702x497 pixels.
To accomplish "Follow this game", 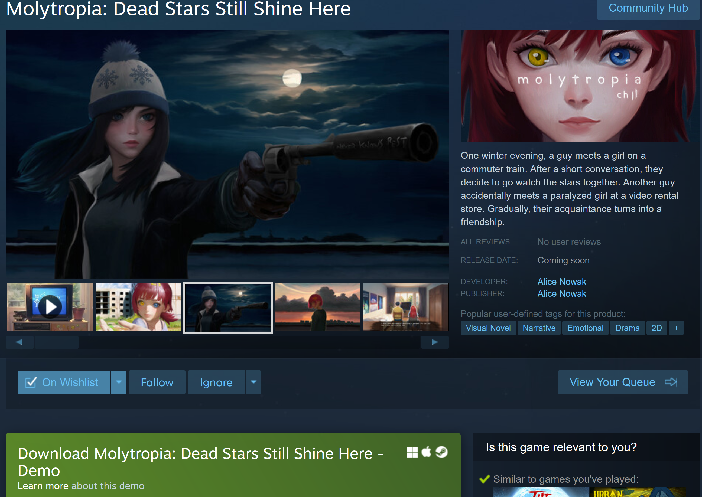I will point(157,382).
